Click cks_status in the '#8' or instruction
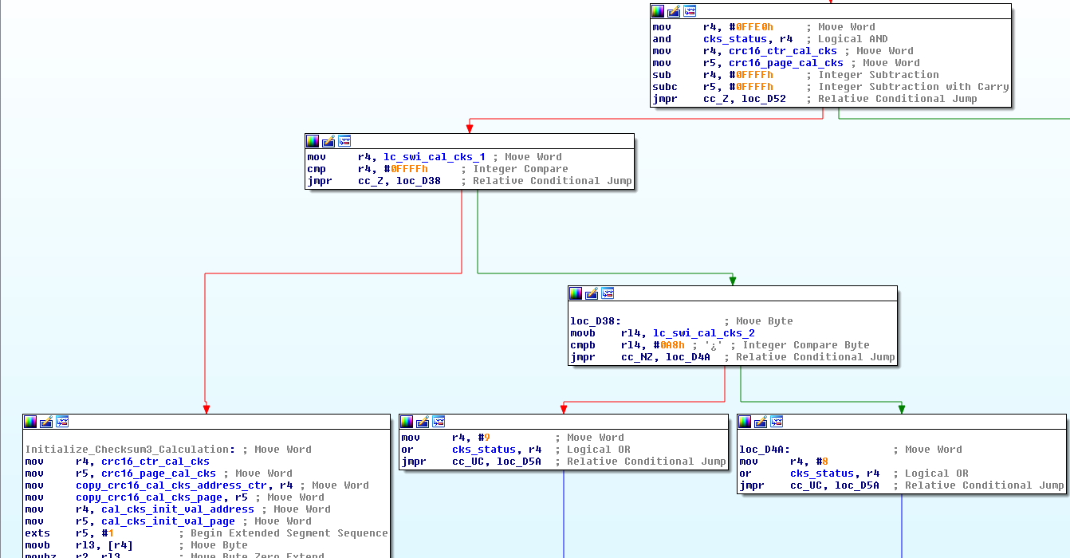Viewport: 1070px width, 558px height. point(822,474)
